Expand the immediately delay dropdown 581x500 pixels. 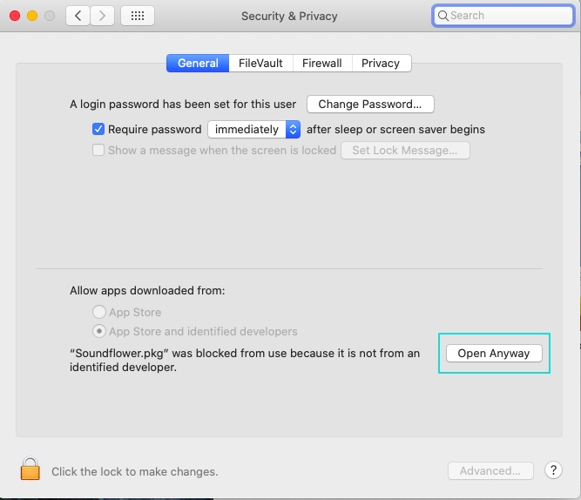click(253, 129)
